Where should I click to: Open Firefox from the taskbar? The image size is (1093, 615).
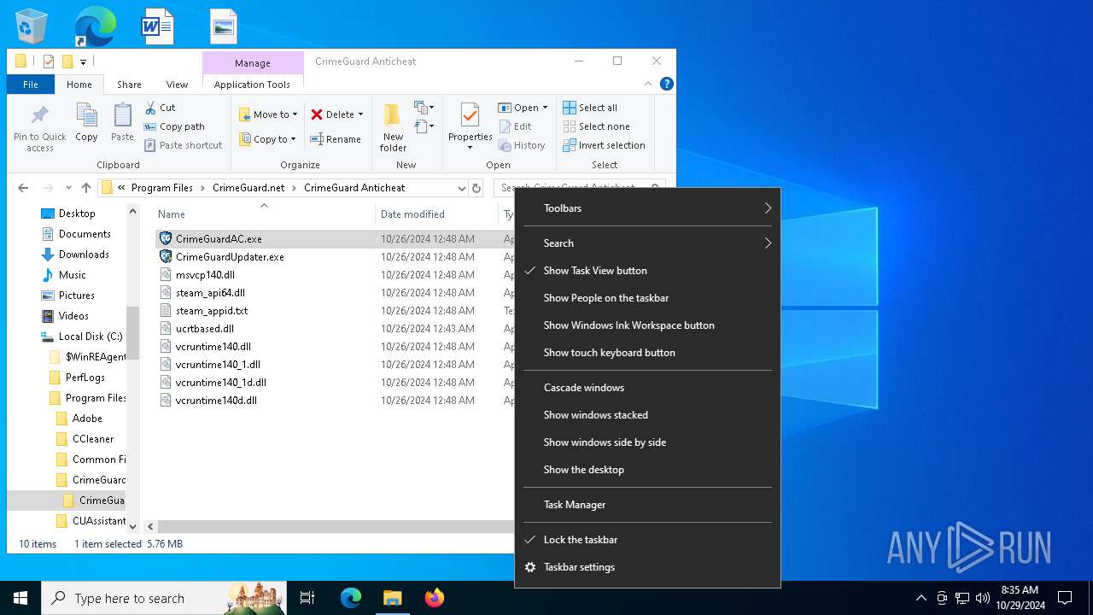[434, 598]
